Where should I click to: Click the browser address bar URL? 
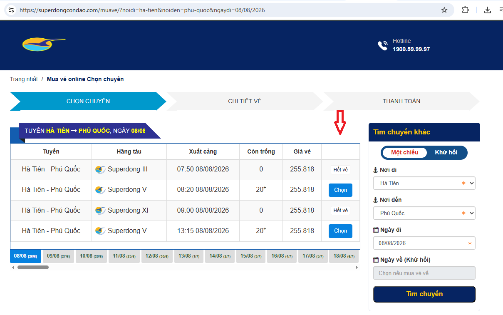coord(142,10)
